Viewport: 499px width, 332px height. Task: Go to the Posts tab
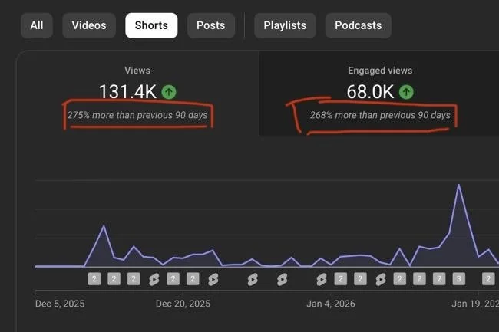pyautogui.click(x=210, y=25)
